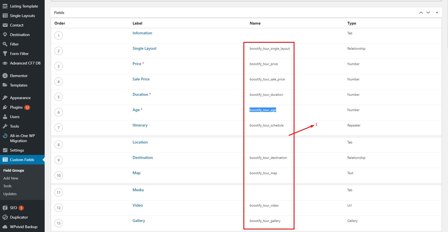
Task: Move Fields panel down with arrow
Action: click(x=428, y=13)
